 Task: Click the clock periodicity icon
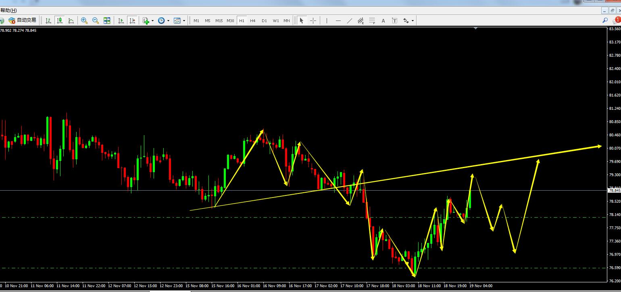coord(161,20)
